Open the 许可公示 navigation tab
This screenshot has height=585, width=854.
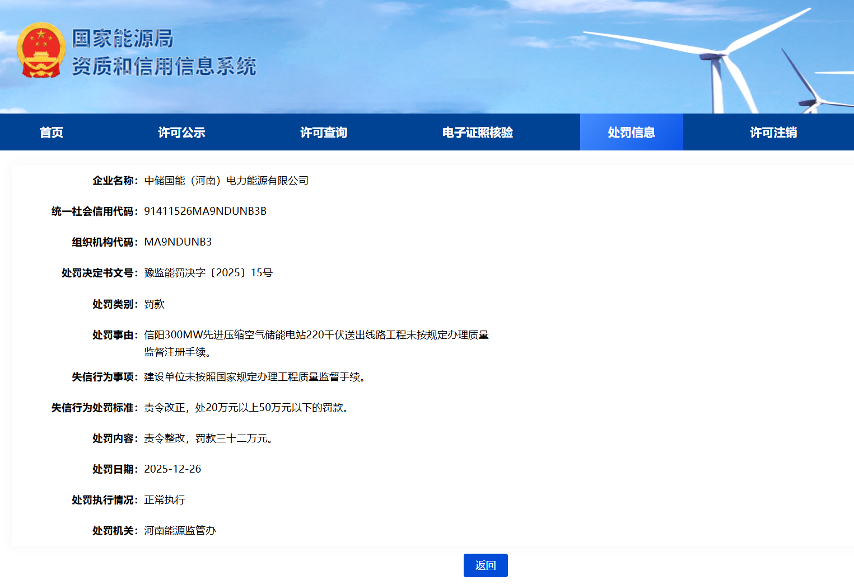point(181,133)
